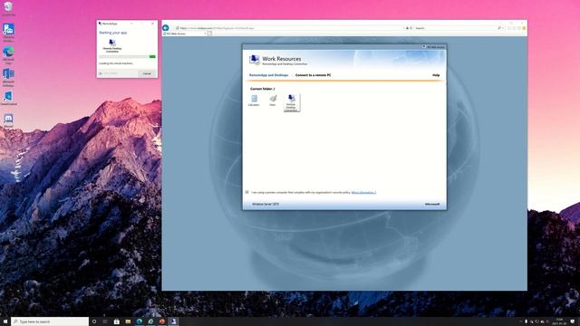The width and height of the screenshot is (580, 326).
Task: Click the "Current folder: /" label
Action: point(262,89)
